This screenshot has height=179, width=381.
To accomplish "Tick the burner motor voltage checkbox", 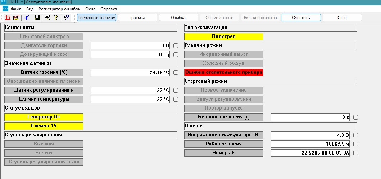I will (176, 46).
